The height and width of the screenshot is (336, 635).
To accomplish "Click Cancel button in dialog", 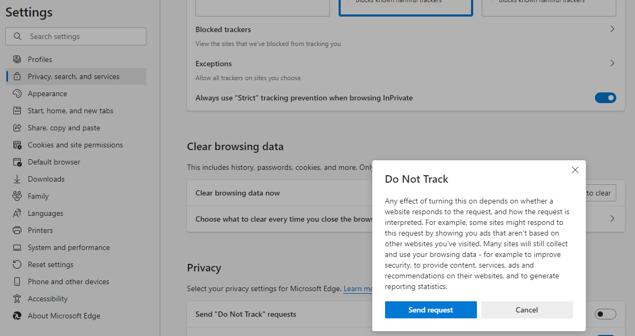I will (527, 310).
